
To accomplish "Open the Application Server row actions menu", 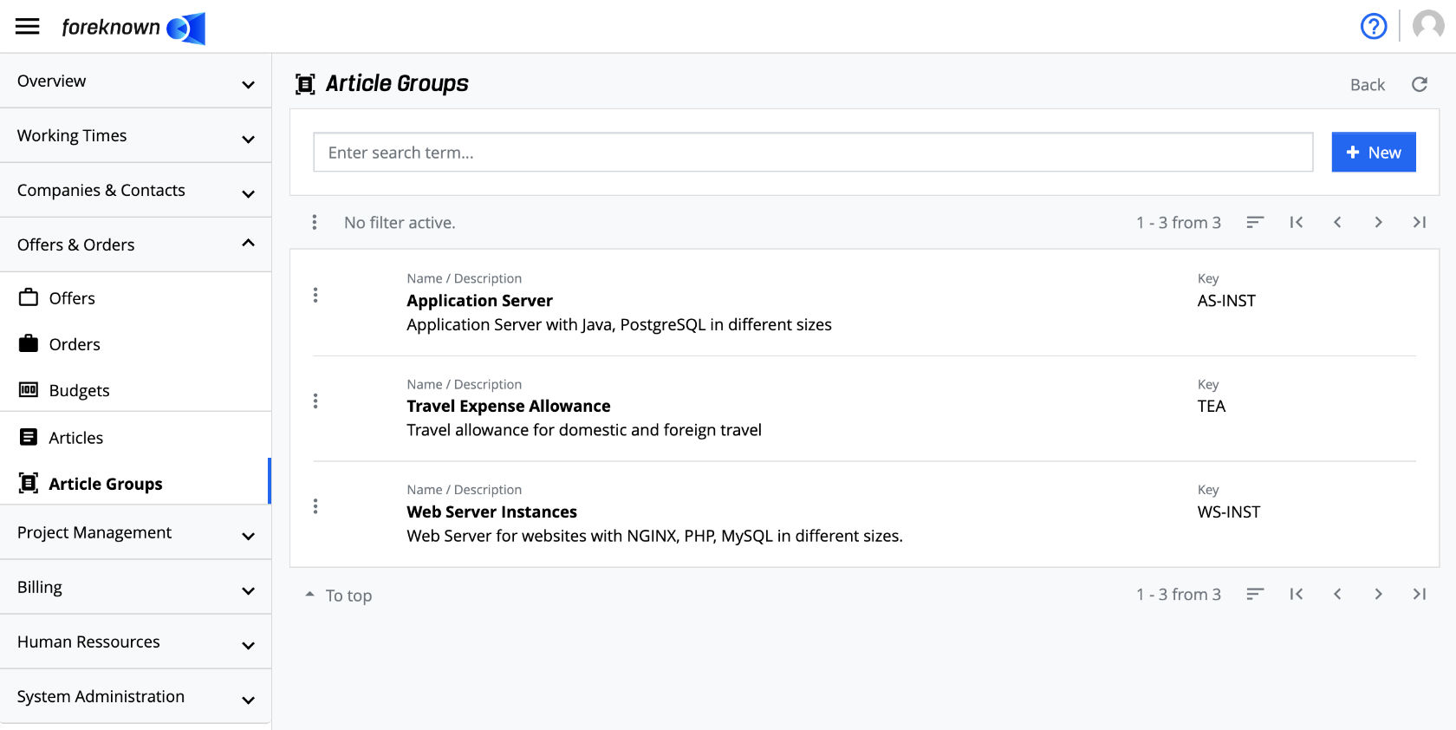I will [x=315, y=296].
